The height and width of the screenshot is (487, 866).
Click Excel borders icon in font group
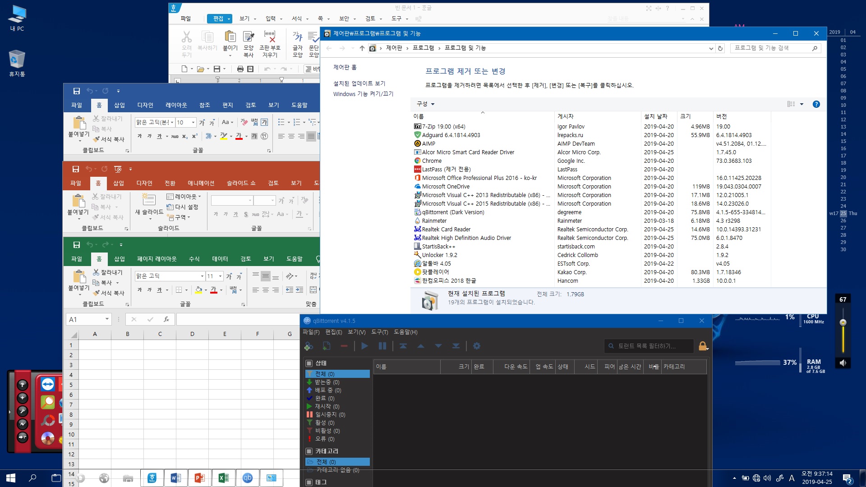[179, 290]
